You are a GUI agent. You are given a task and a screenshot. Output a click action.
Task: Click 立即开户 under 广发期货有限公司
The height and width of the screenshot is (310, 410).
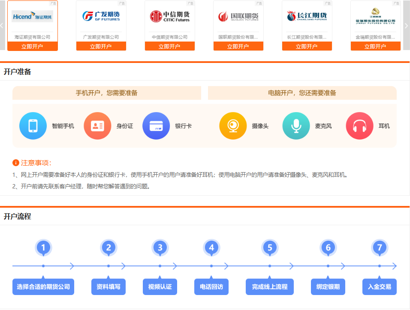[101, 46]
